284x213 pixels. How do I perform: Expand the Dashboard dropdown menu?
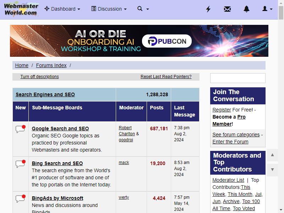click(62, 9)
